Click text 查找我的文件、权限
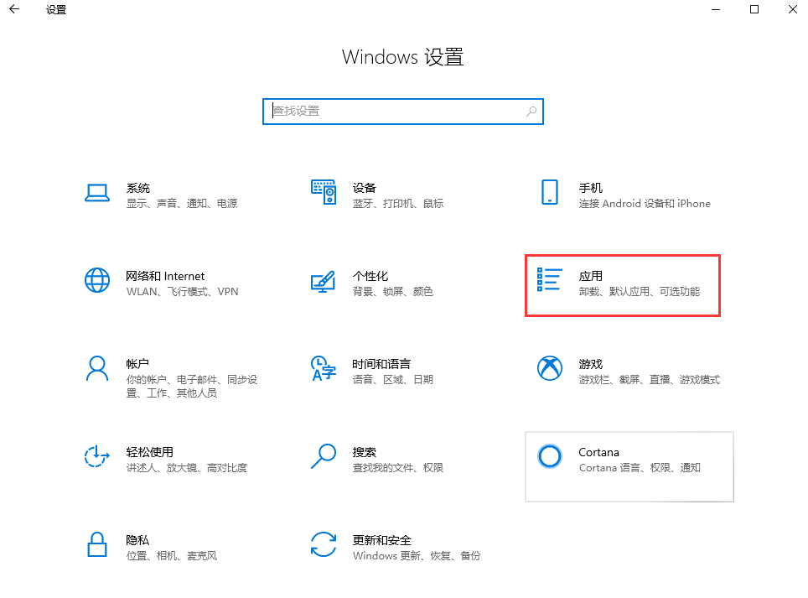Viewport: 808px width, 598px height. coord(398,468)
